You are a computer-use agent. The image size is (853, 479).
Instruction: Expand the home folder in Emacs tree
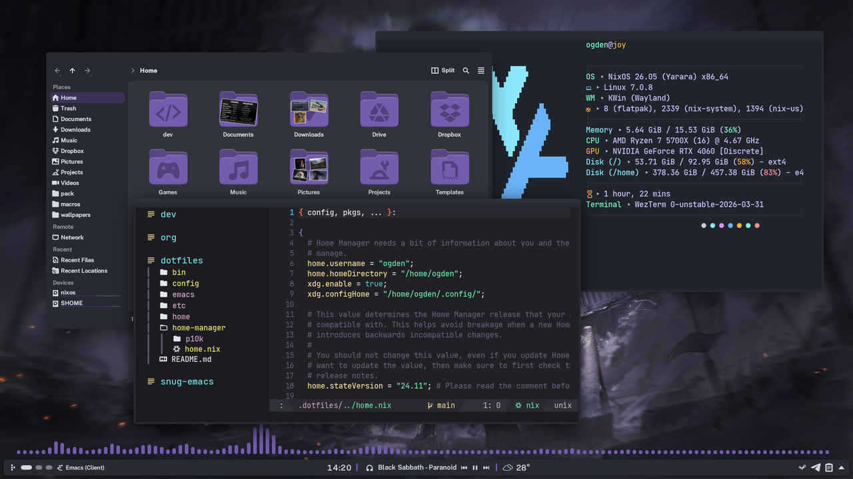(175, 317)
